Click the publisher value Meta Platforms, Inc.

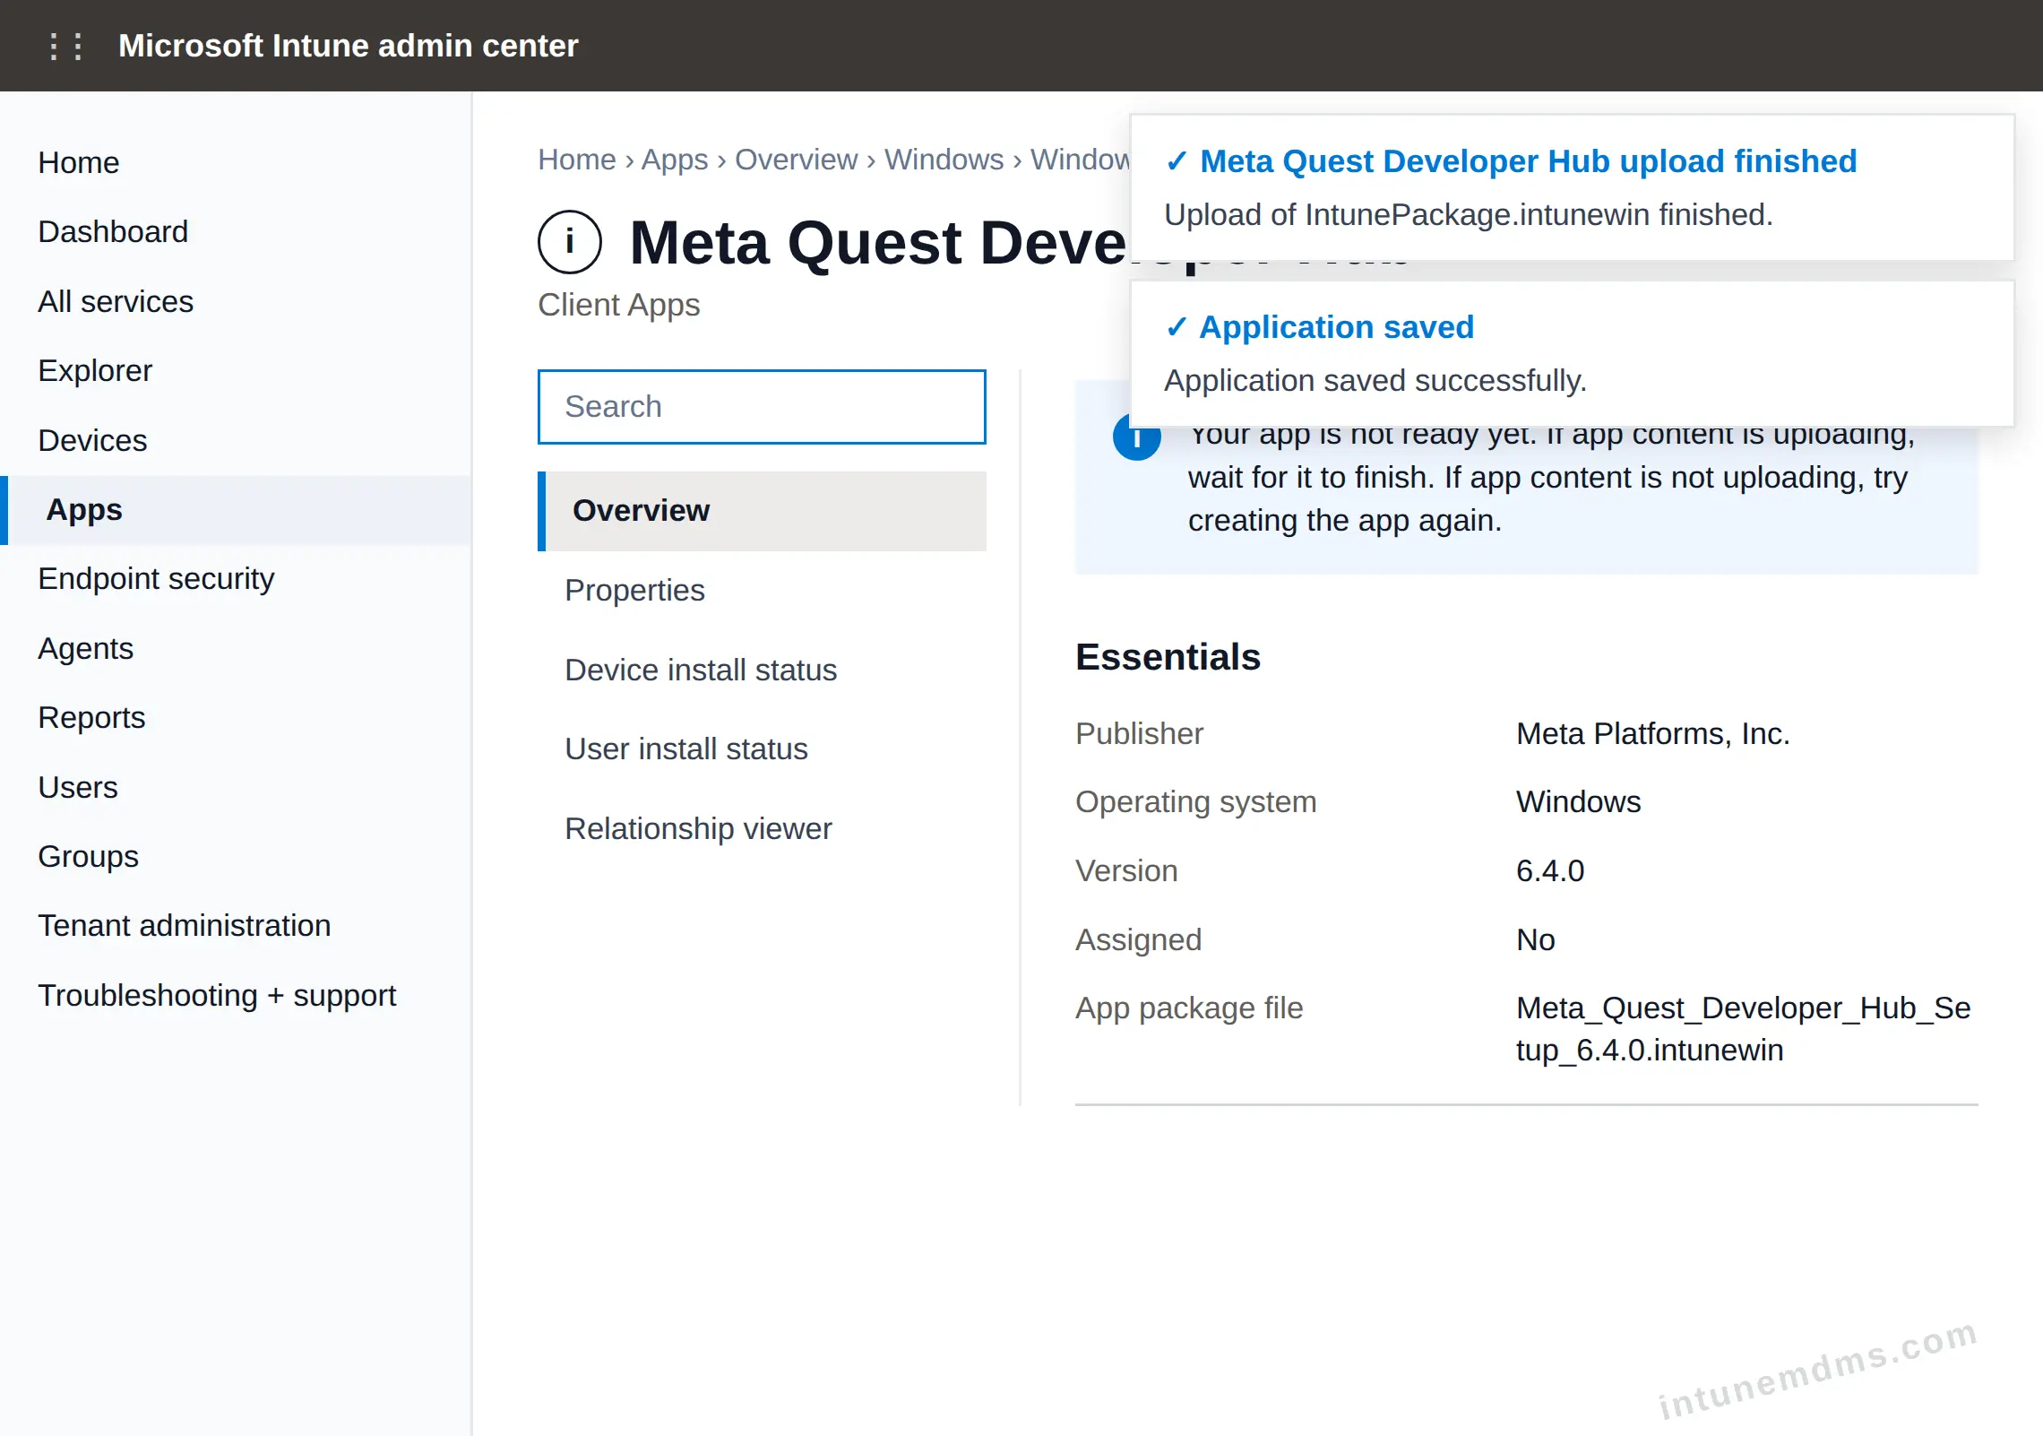(x=1652, y=734)
